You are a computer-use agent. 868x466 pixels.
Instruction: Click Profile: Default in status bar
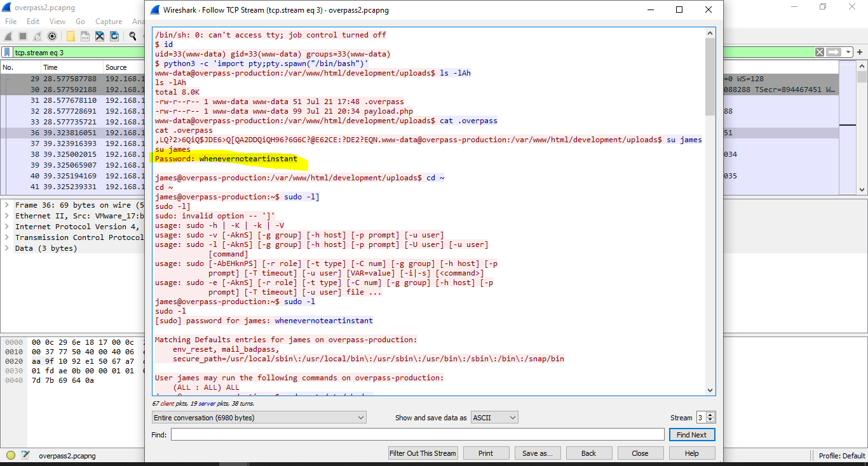tap(842, 455)
